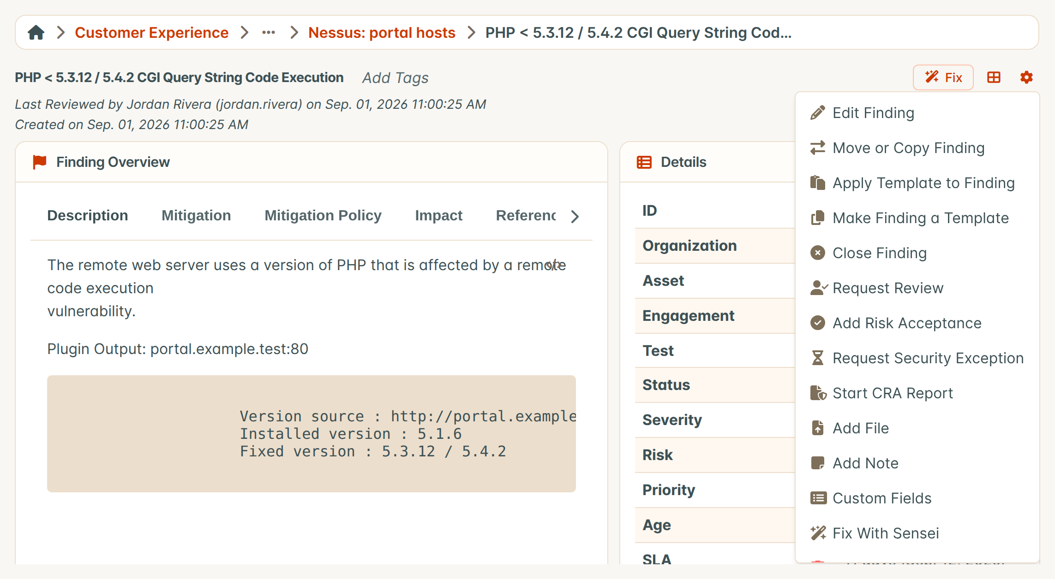This screenshot has height=579, width=1055.
Task: Click the Fix With Sensei wand icon
Action: tap(818, 533)
